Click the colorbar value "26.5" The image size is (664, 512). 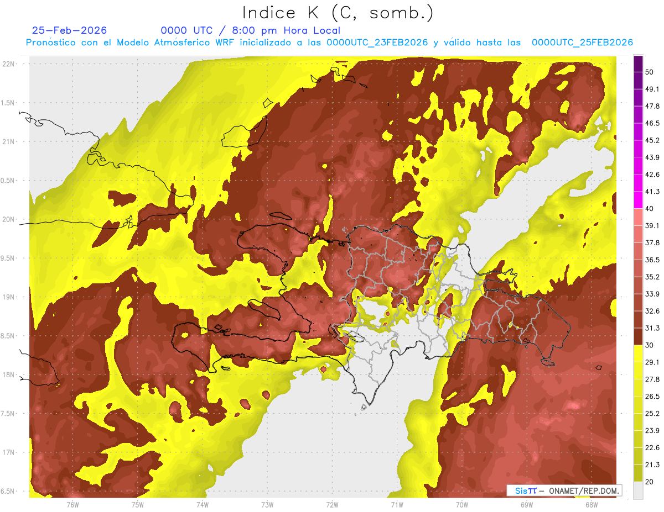[652, 397]
